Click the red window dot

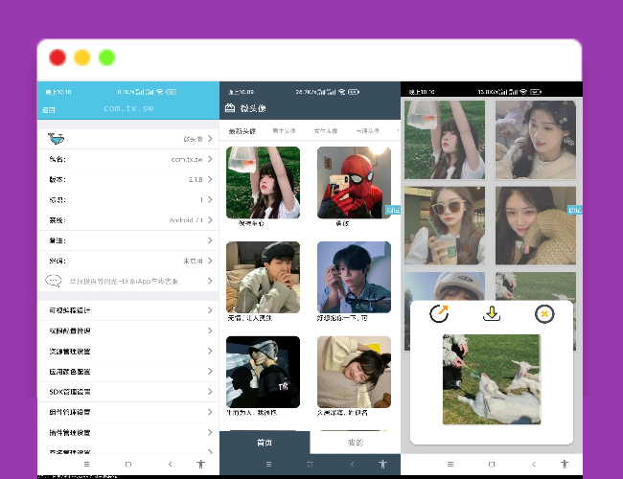coord(58,57)
